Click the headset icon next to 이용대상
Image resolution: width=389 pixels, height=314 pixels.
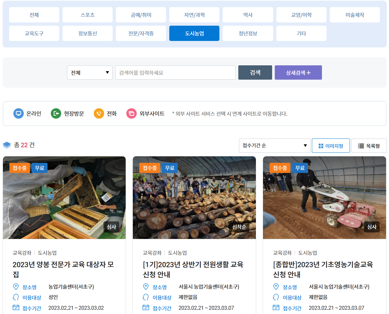coord(16,297)
